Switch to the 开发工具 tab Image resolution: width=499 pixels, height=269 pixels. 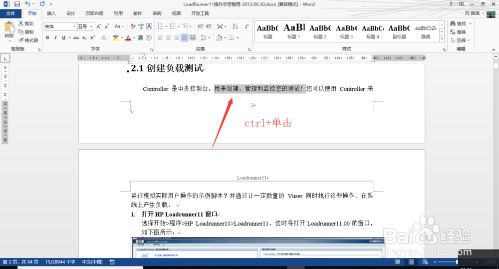(200, 13)
